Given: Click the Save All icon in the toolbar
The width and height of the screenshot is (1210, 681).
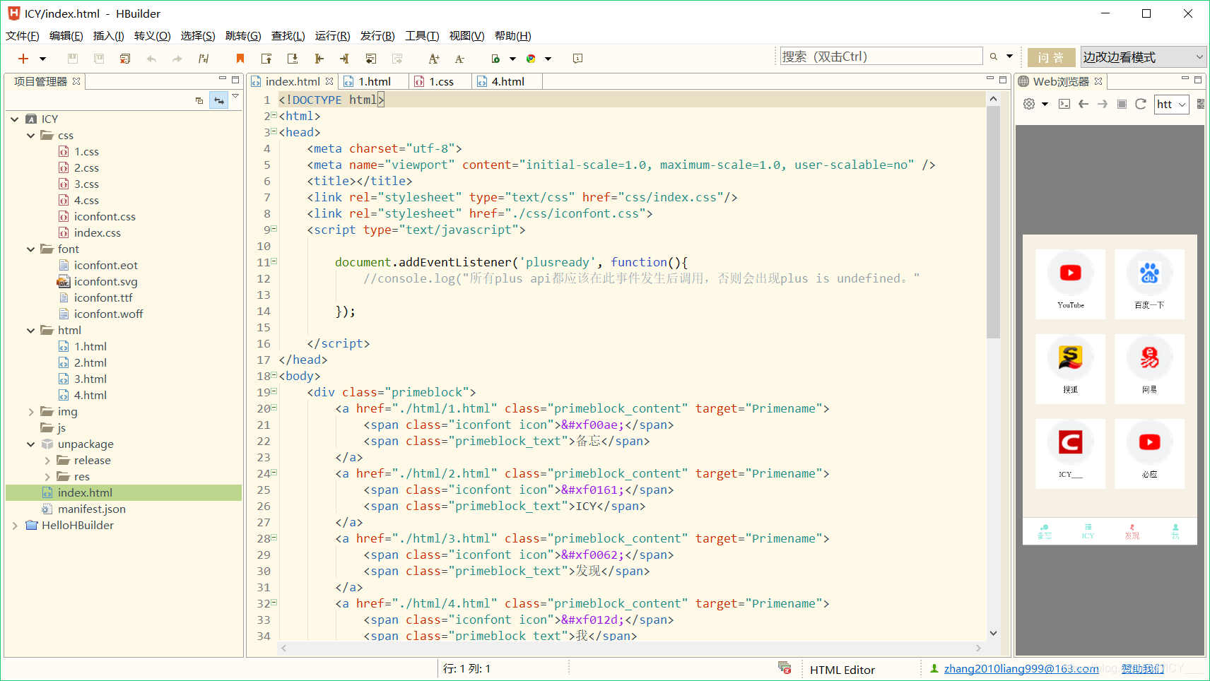Looking at the screenshot, I should (x=99, y=59).
